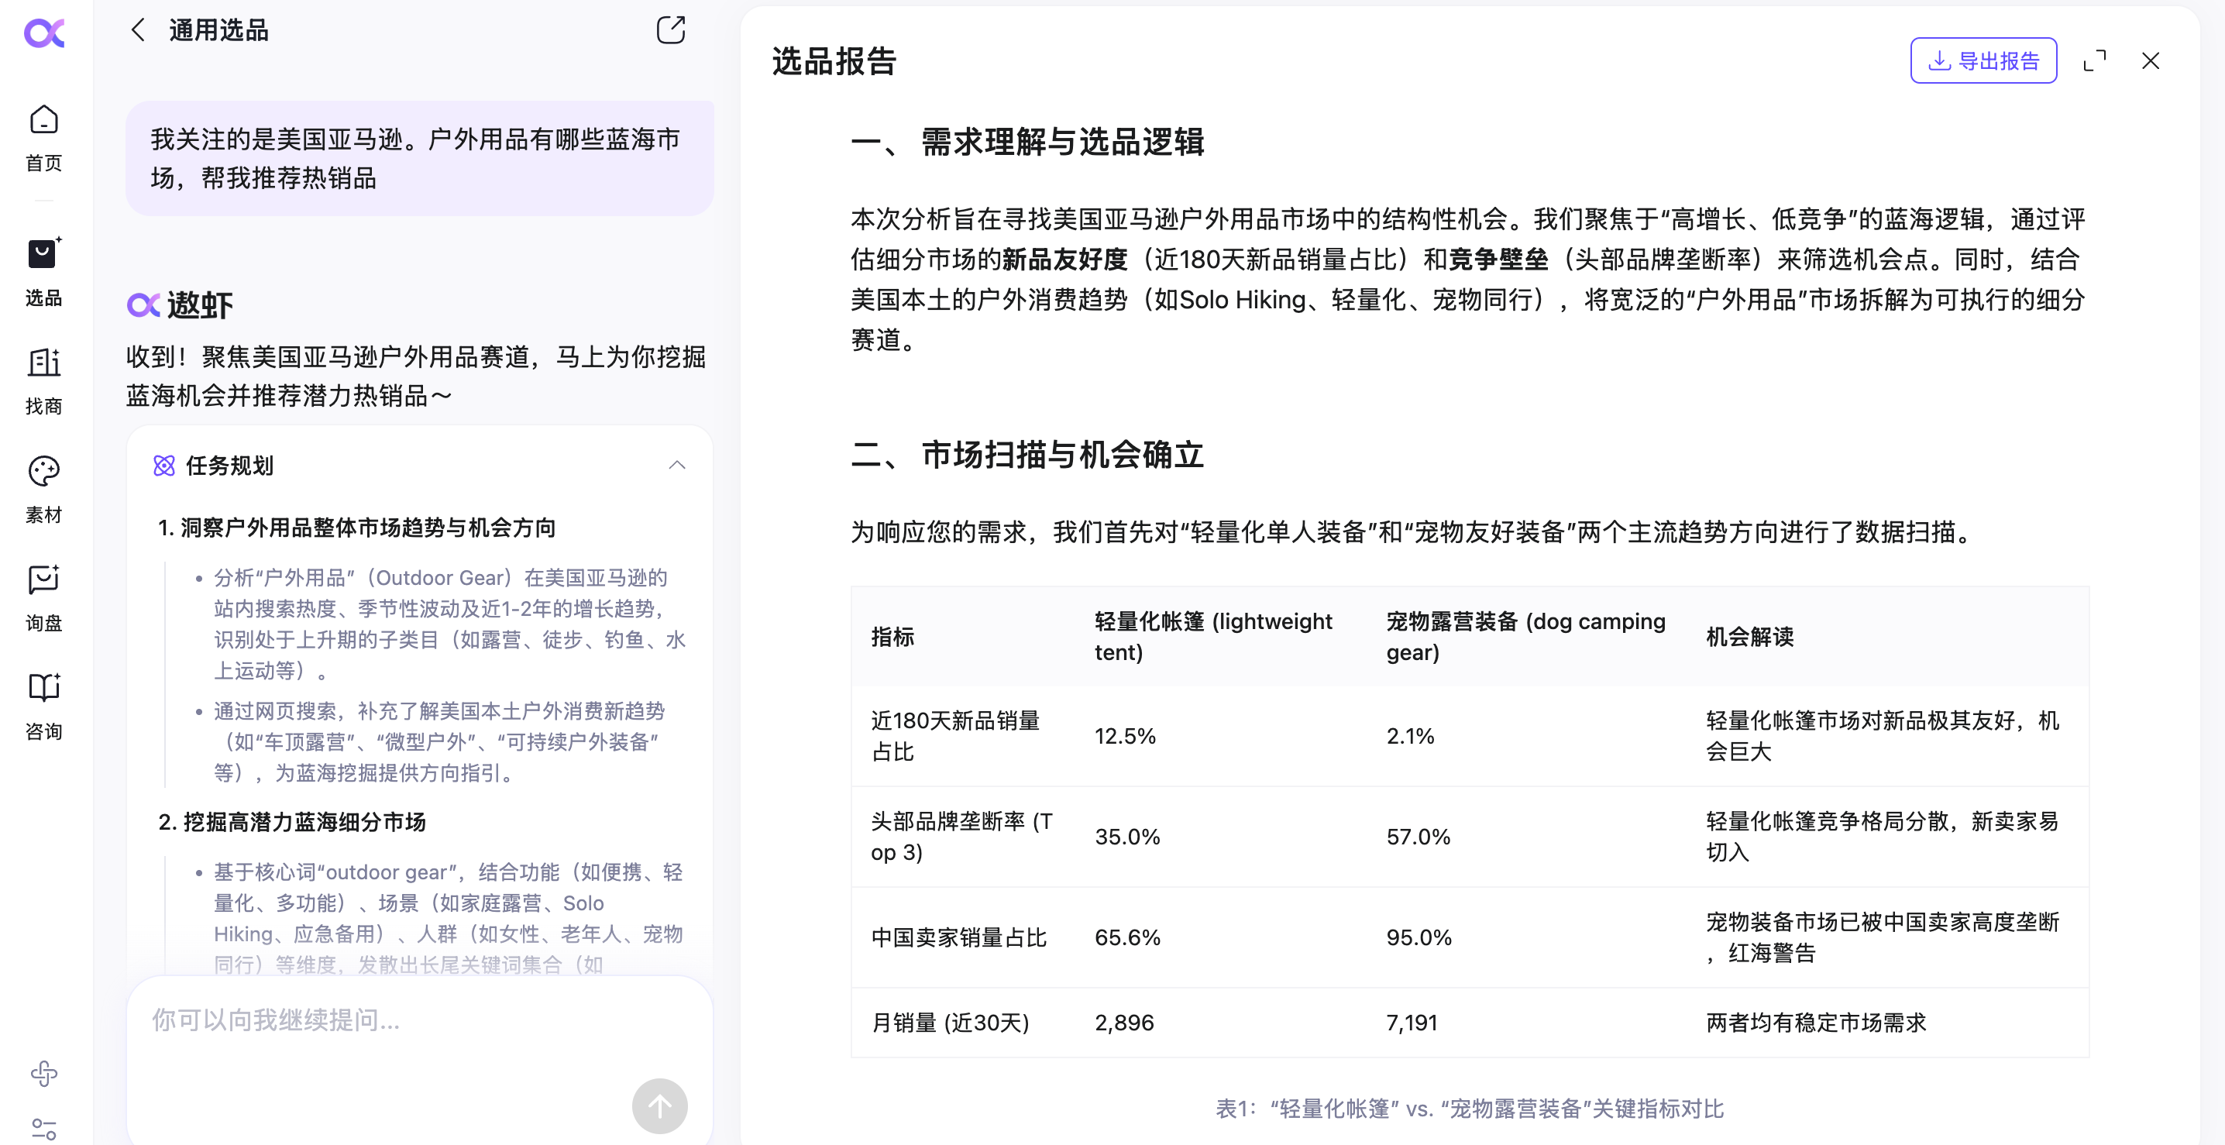Go to the 首页 home icon
Screen dimensions: 2225x1145
tap(44, 121)
